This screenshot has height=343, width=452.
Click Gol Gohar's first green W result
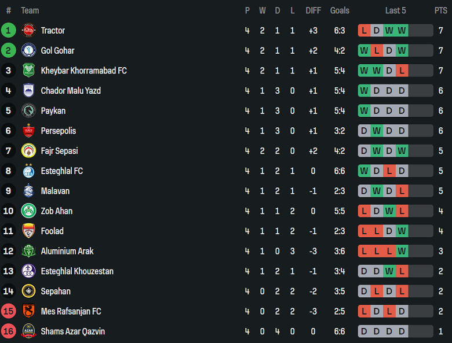point(364,50)
